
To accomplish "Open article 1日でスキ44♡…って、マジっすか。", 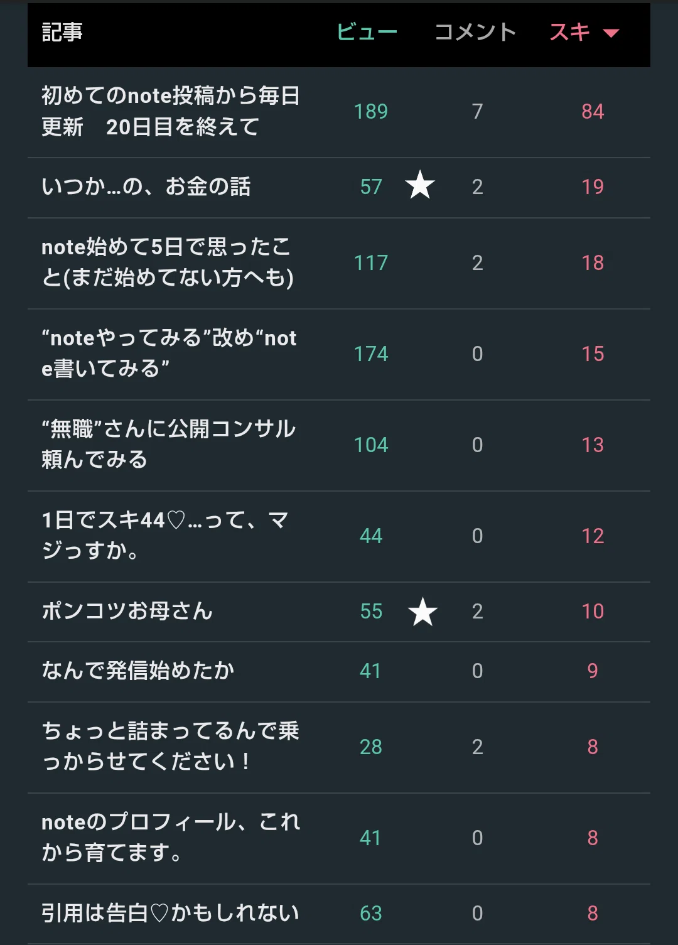I will (x=165, y=536).
